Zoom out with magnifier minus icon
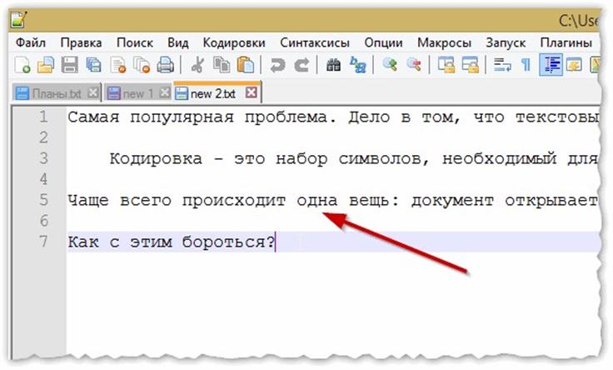The width and height of the screenshot is (613, 370). point(414,65)
